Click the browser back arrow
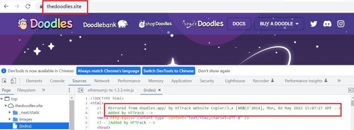354x130 pixels. (6, 6)
